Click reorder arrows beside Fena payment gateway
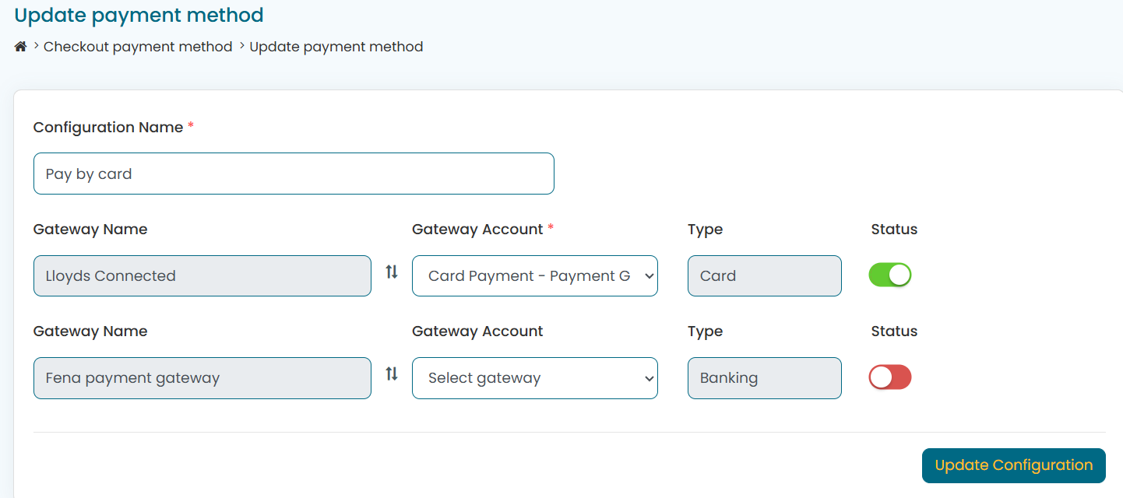This screenshot has height=498, width=1123. [x=392, y=374]
